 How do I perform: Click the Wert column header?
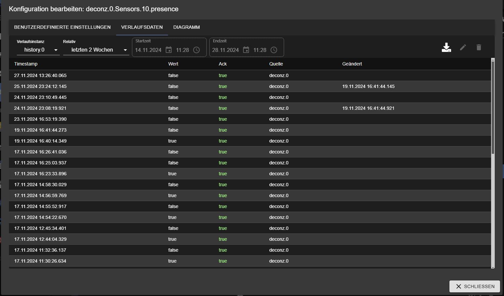[173, 64]
